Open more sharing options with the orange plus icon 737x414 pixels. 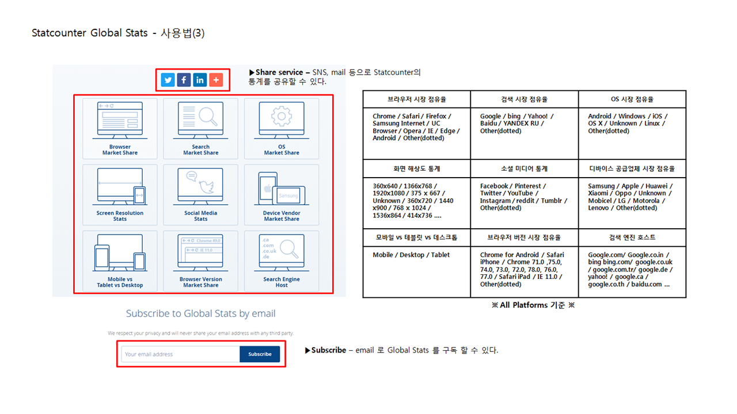pos(216,80)
